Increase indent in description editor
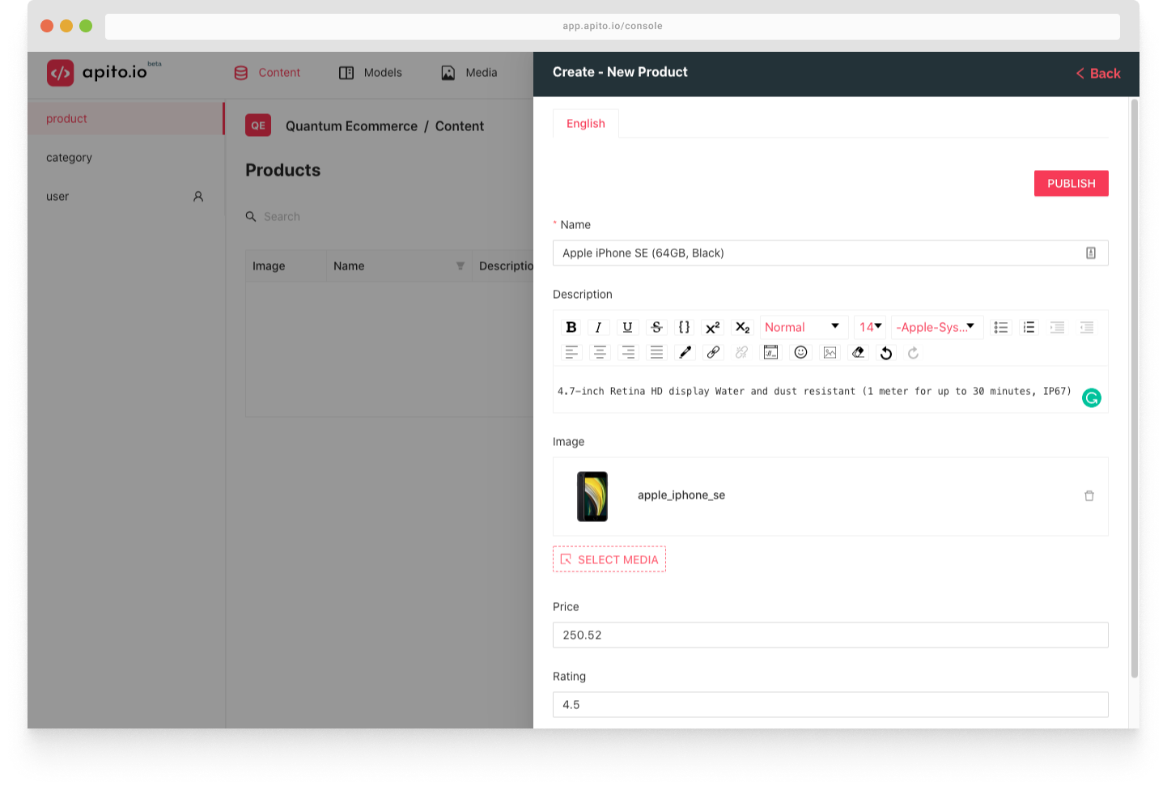This screenshot has width=1167, height=790. click(x=1057, y=327)
